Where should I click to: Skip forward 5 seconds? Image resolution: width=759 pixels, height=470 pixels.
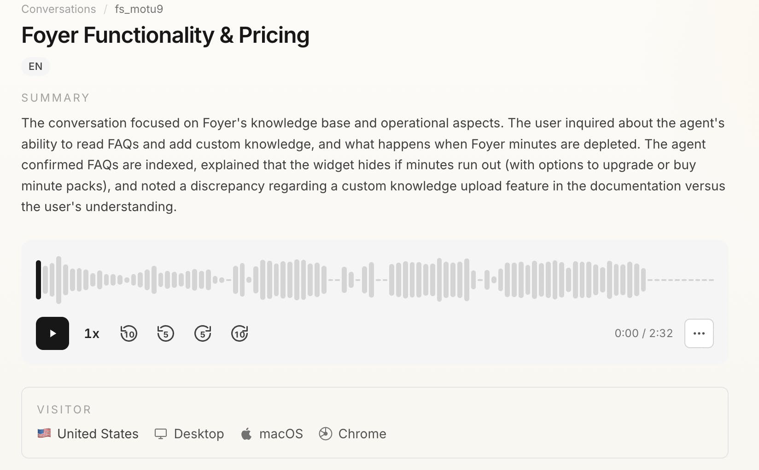point(203,333)
